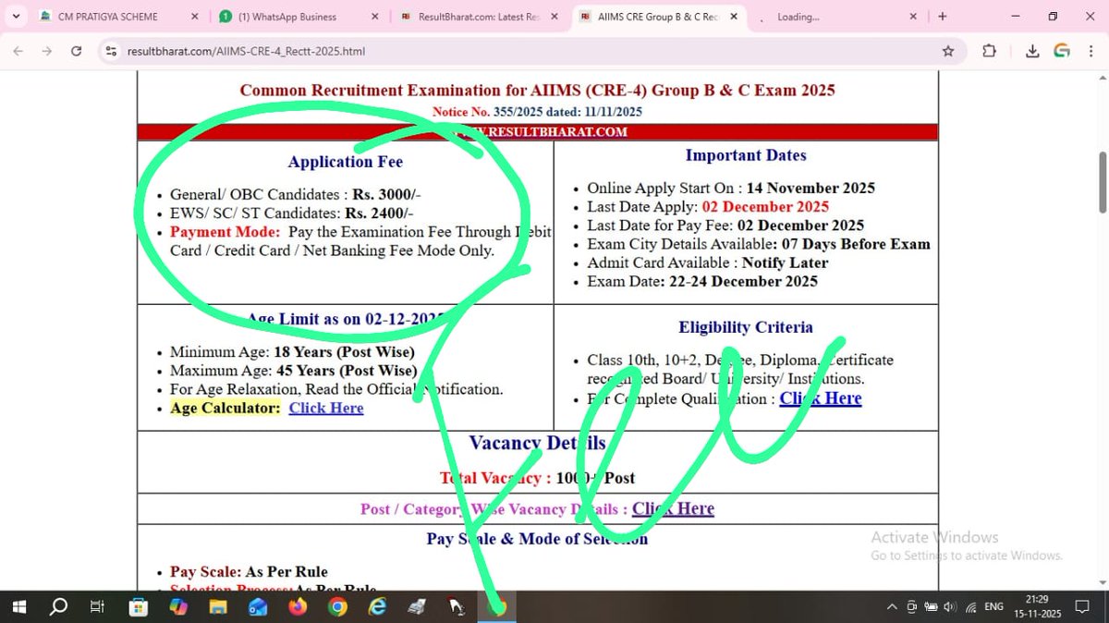Open Complete Qualification Click Here link
The image size is (1109, 623).
click(820, 398)
